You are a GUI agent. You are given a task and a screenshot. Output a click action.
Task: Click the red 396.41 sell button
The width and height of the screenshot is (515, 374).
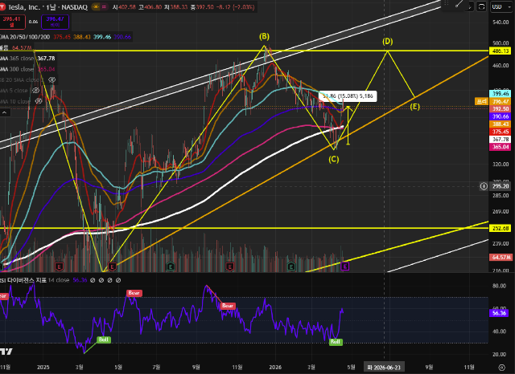(12, 22)
